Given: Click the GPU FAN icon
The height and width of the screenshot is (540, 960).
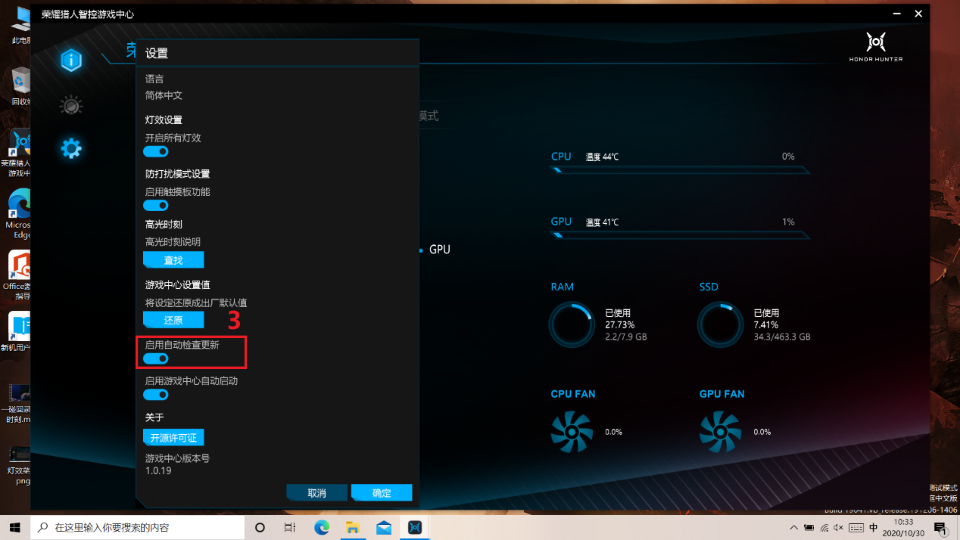Looking at the screenshot, I should 720,432.
